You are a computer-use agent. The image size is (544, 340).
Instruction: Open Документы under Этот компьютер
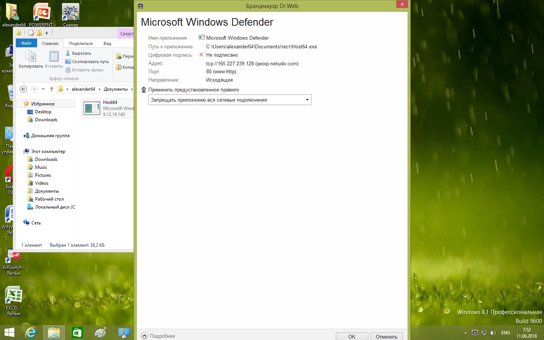47,191
